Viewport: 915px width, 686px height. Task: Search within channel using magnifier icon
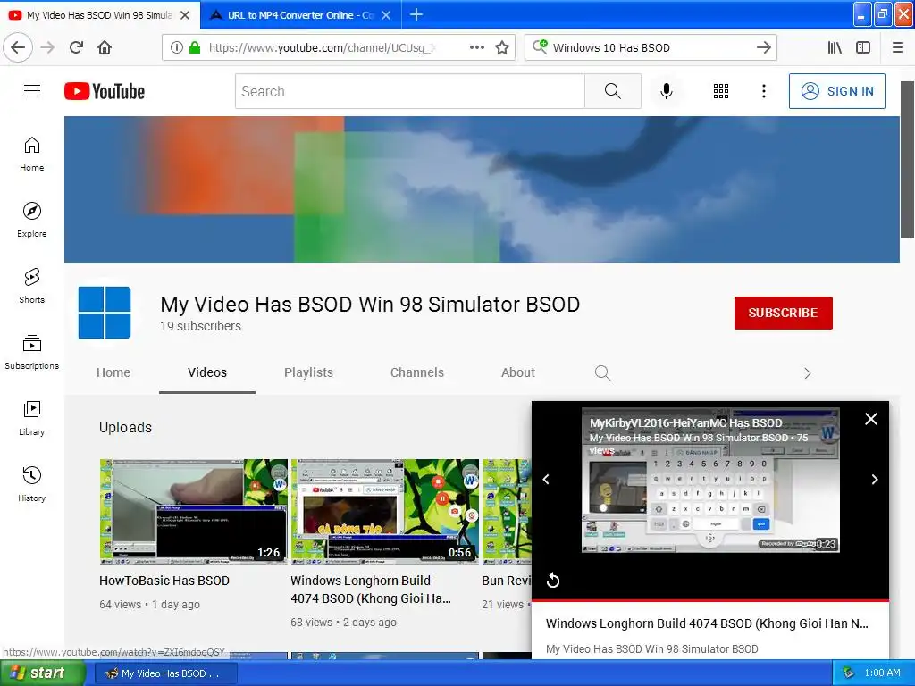603,372
